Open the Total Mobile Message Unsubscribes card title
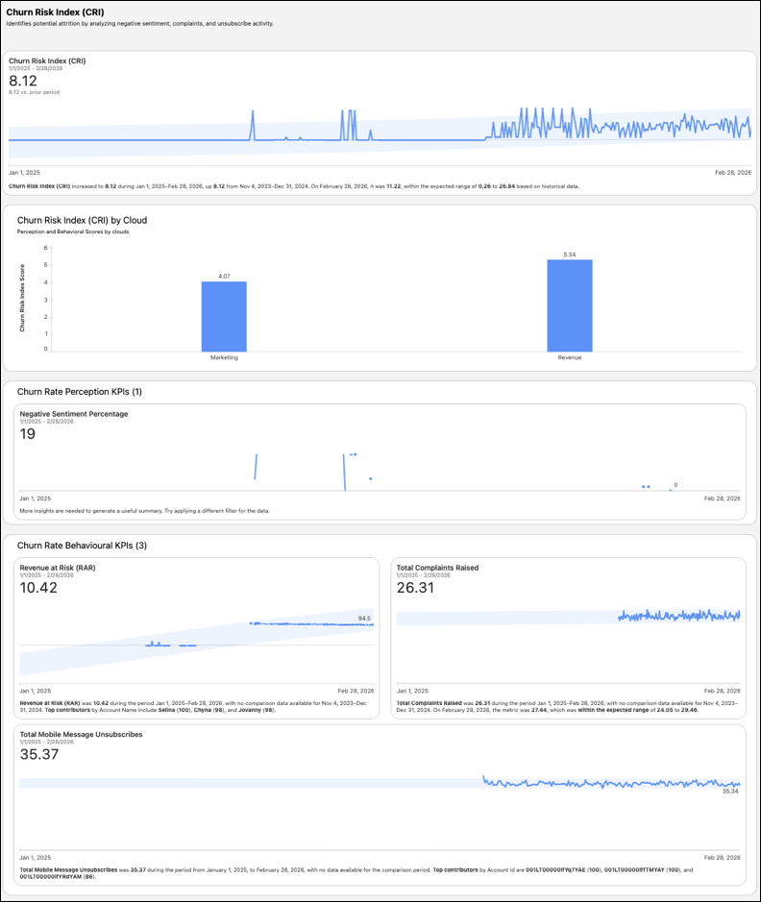The width and height of the screenshot is (761, 902). (x=81, y=735)
